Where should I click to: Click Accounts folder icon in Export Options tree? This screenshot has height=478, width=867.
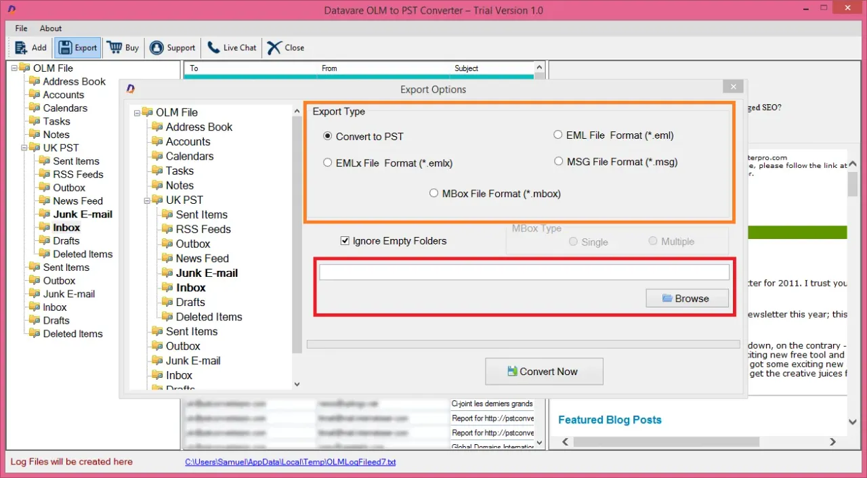pos(157,142)
